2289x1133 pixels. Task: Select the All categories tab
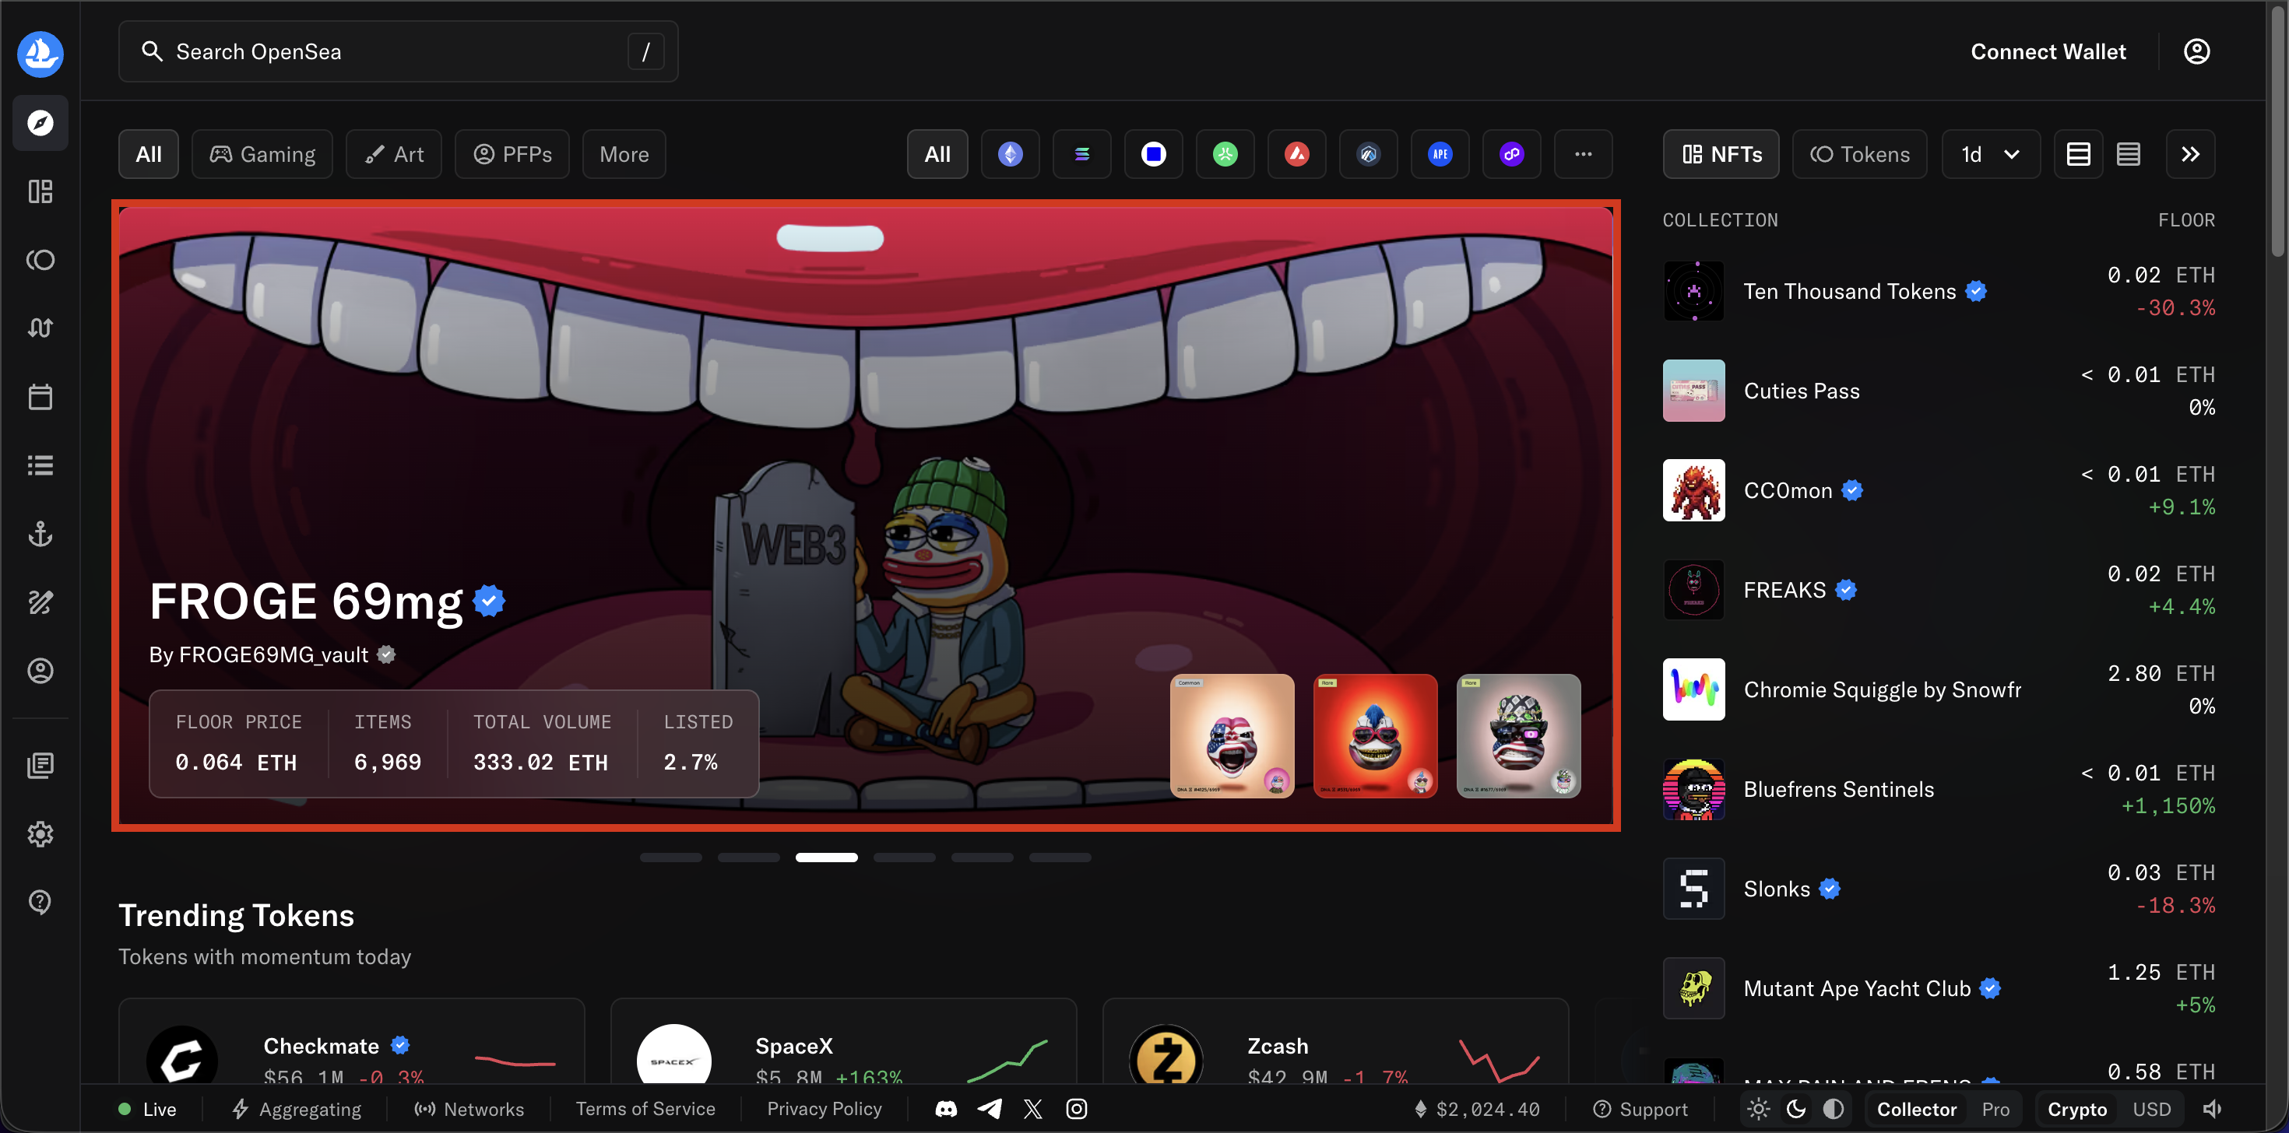pos(149,155)
